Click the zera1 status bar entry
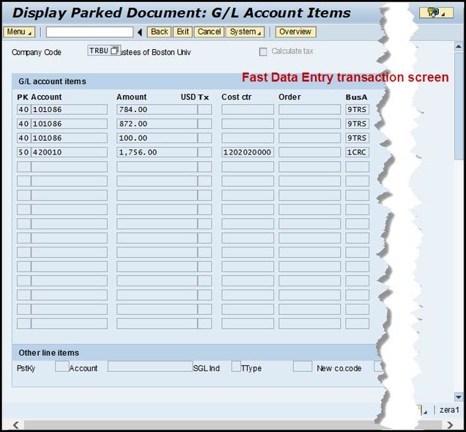The image size is (466, 432). click(449, 410)
